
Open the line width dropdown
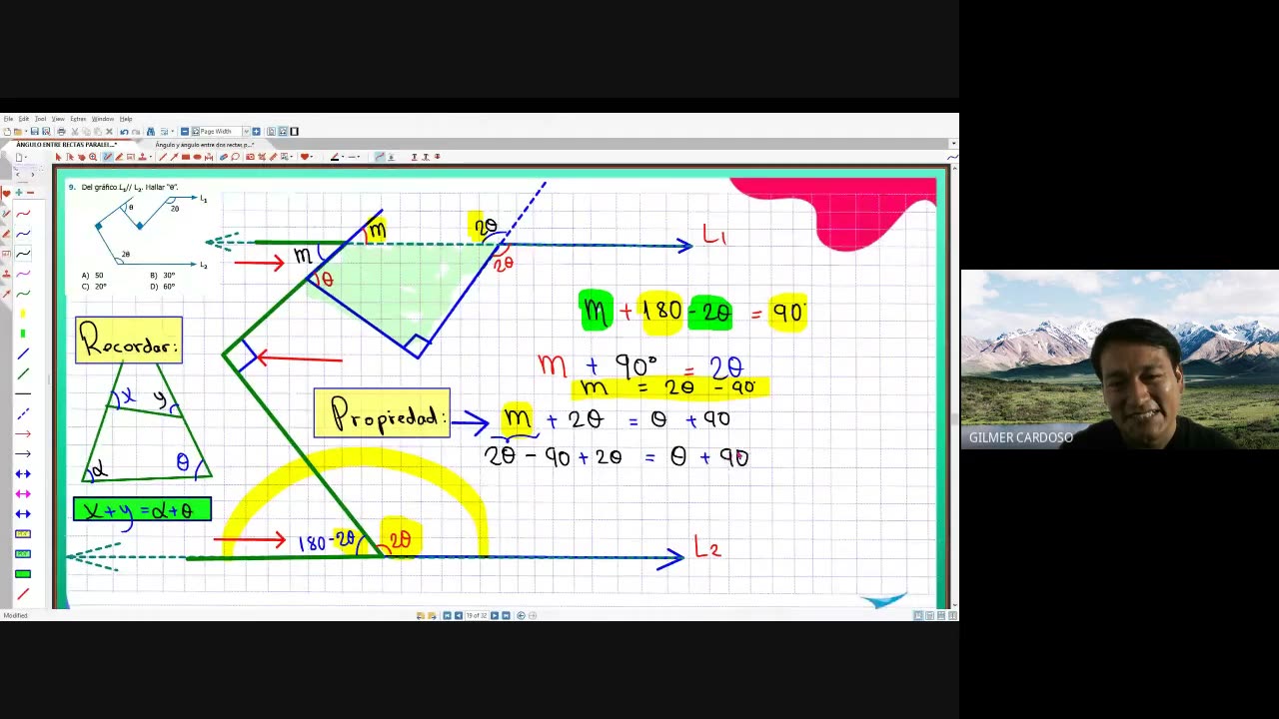(x=359, y=157)
